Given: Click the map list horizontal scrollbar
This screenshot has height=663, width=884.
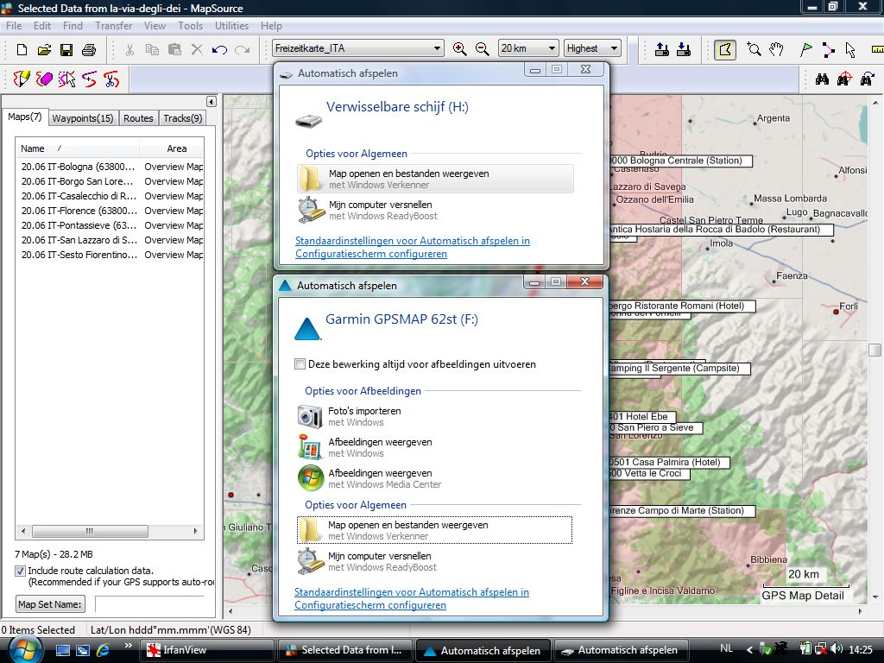Looking at the screenshot, I should point(88,531).
